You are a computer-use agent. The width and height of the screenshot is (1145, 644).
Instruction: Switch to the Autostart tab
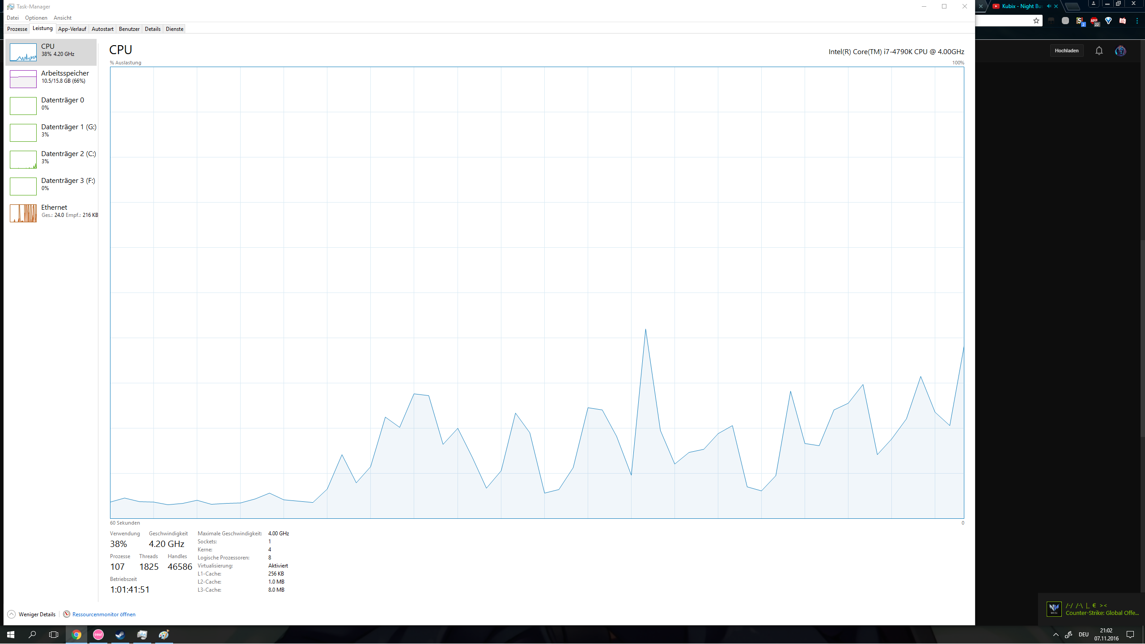point(102,29)
